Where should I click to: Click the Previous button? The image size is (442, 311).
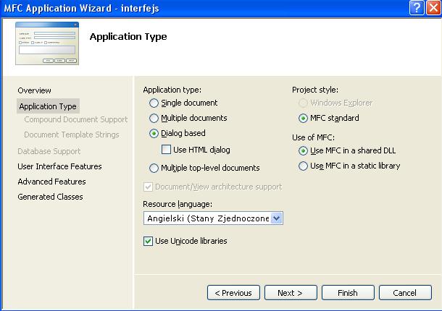[233, 293]
